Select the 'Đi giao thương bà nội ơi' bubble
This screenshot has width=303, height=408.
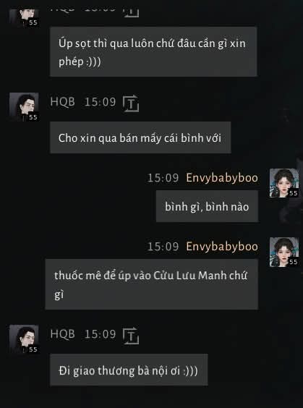pyautogui.click(x=129, y=370)
